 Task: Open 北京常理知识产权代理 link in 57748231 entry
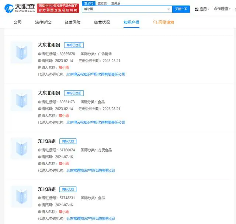[91, 218]
